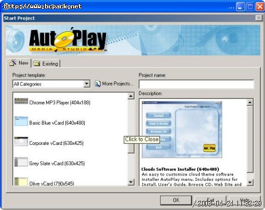
Task: Click description pane scroll up arrow
Action: (250, 102)
